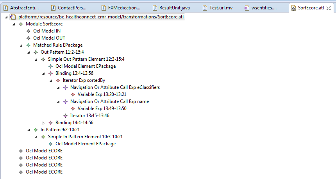The width and height of the screenshot is (336, 179).
Task: Click the Variable Exp 13:49-13:50 icon
Action: (73, 109)
